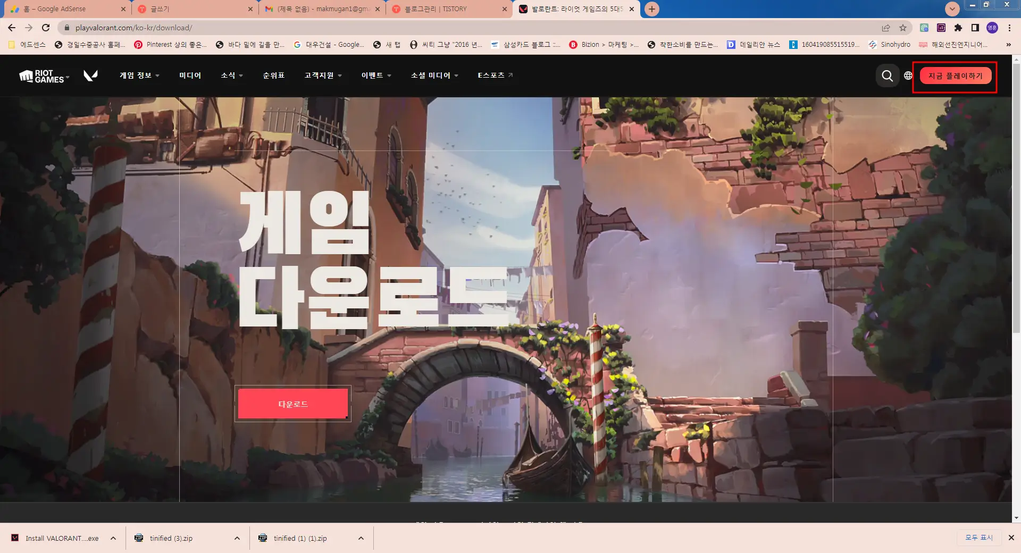The image size is (1021, 553).
Task: Click the Riot Games logo
Action: tap(41, 75)
